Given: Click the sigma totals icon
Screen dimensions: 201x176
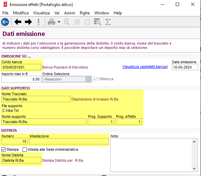Looking at the screenshot, I should [108, 22].
